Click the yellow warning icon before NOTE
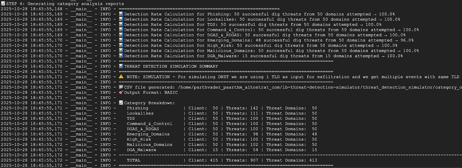Screen dimensions: 462x168 click(121, 77)
